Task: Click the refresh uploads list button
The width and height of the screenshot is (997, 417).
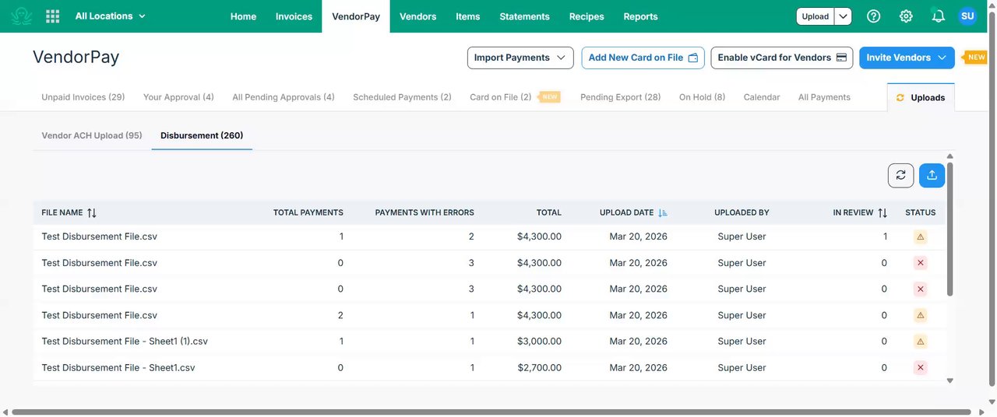Action: tap(900, 175)
